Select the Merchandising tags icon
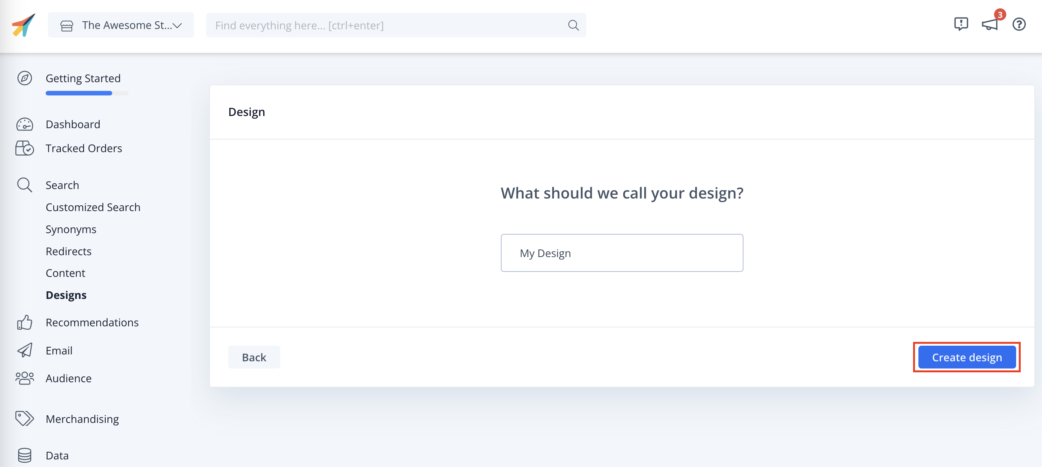1042x467 pixels. (25, 419)
